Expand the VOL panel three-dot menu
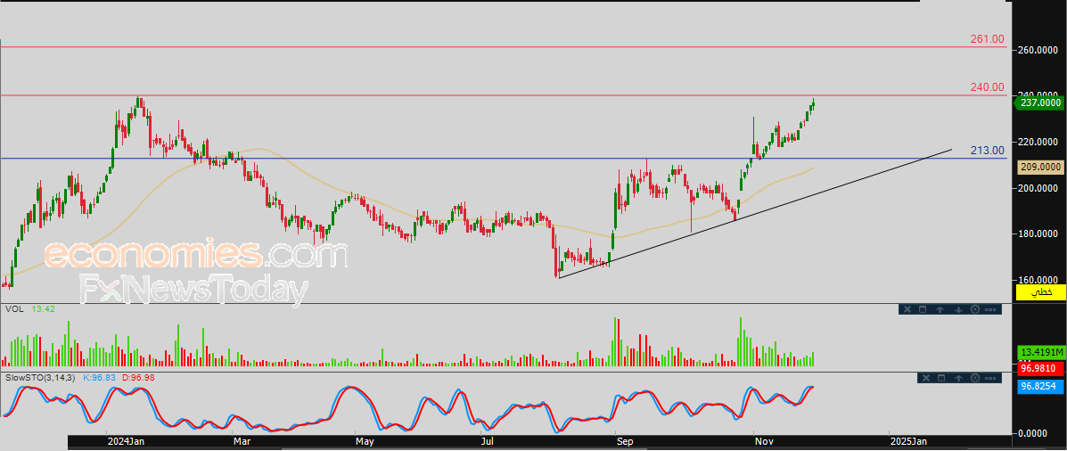The height and width of the screenshot is (451, 1067). tap(991, 309)
